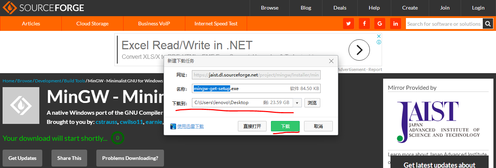Open the Create menu item
The width and height of the screenshot is (496, 168).
coord(410,8)
